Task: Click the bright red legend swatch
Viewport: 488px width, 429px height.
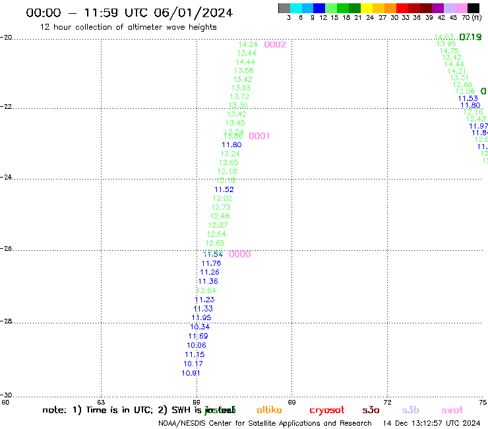Action: [402, 8]
